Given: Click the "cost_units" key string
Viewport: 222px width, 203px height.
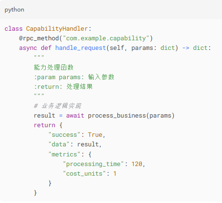Looking at the screenshot, I should (x=84, y=174).
